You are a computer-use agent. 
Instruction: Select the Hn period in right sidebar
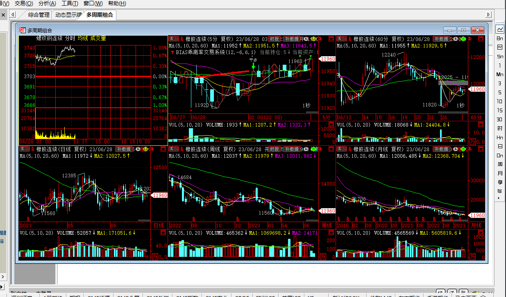click(x=500, y=137)
